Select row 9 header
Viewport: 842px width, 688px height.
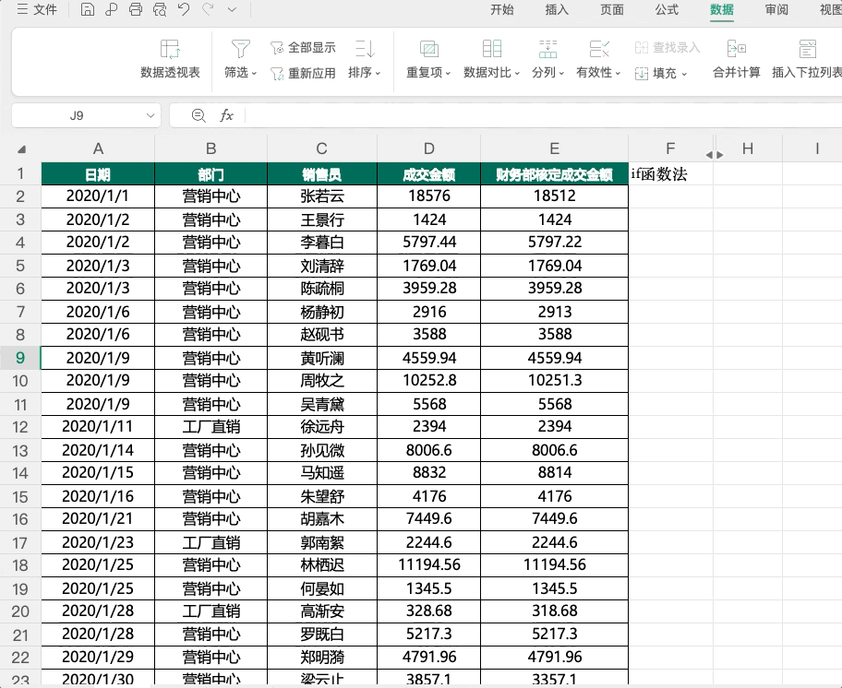coord(20,358)
